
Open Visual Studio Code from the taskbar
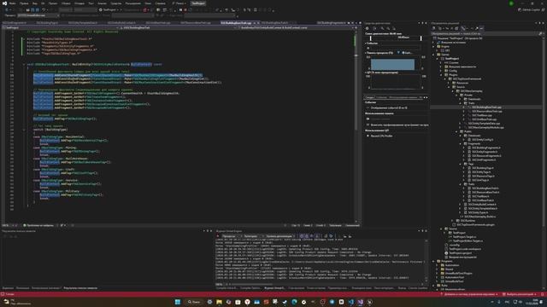coord(351,302)
